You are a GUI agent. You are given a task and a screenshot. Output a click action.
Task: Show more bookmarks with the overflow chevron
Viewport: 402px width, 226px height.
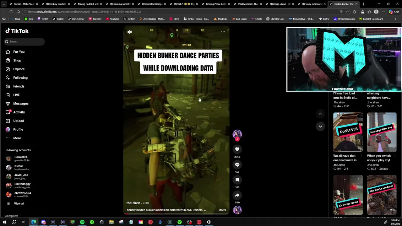[395, 19]
